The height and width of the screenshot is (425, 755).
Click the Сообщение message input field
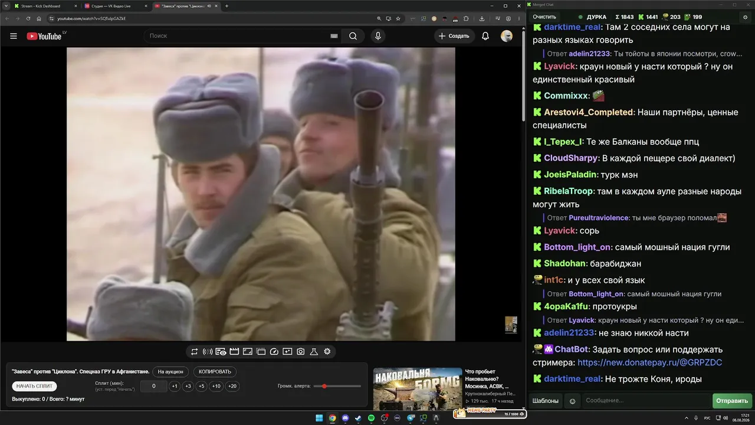[x=646, y=401]
